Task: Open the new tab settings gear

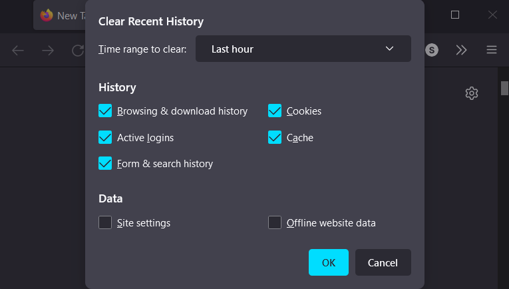Action: tap(472, 93)
